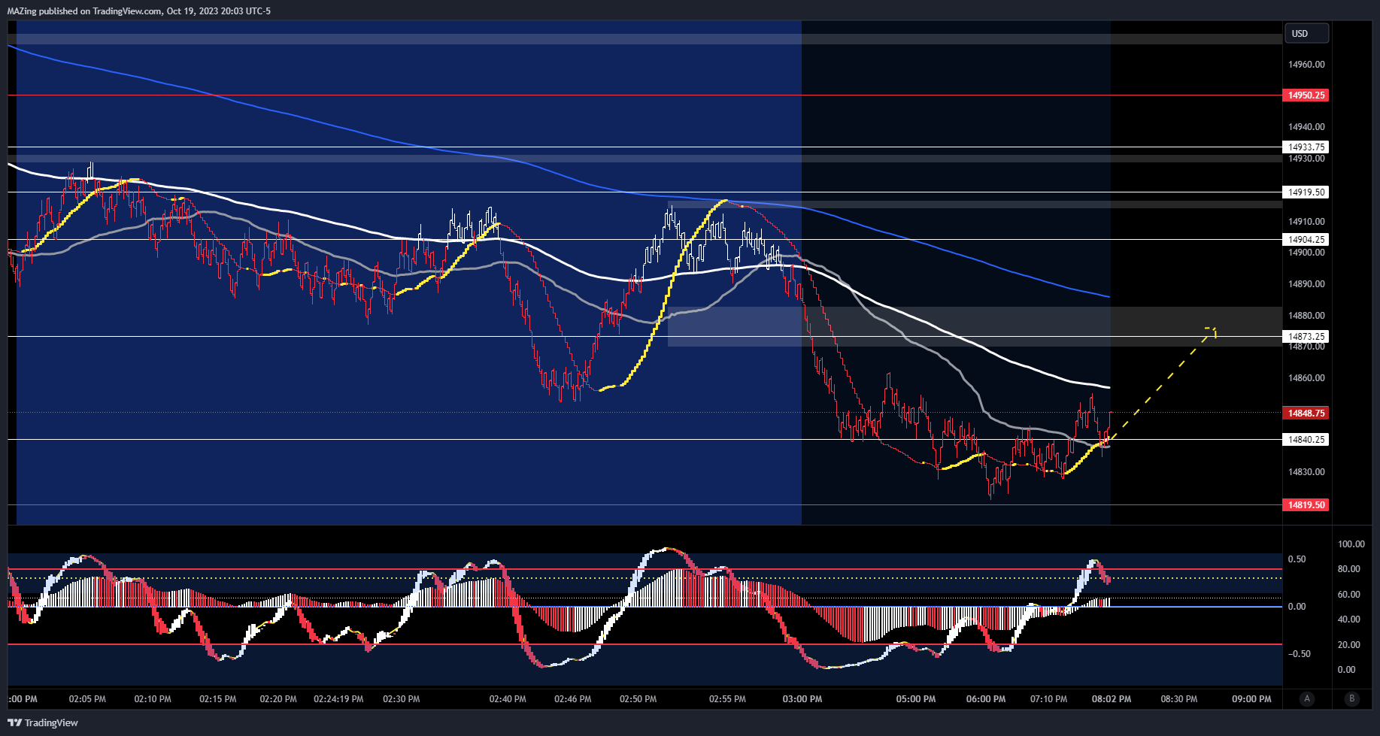The height and width of the screenshot is (736, 1380).
Task: Click the current price label 14848.75
Action: click(x=1306, y=413)
